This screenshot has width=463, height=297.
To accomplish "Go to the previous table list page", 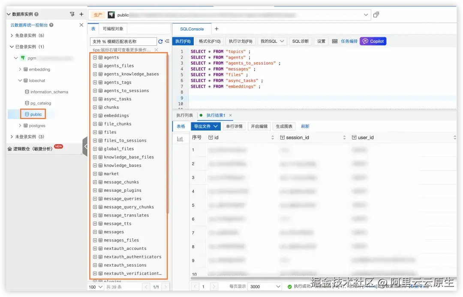I will click(x=146, y=287).
